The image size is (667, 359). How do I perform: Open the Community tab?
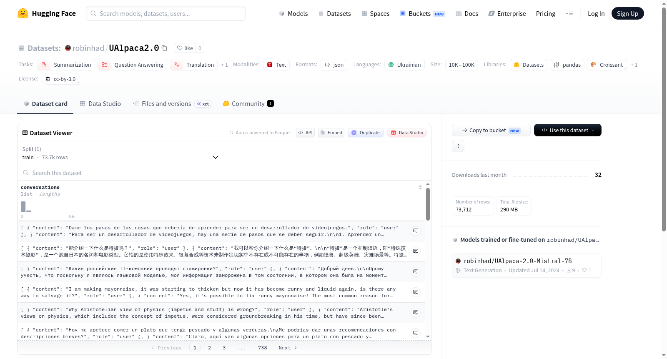pyautogui.click(x=248, y=103)
